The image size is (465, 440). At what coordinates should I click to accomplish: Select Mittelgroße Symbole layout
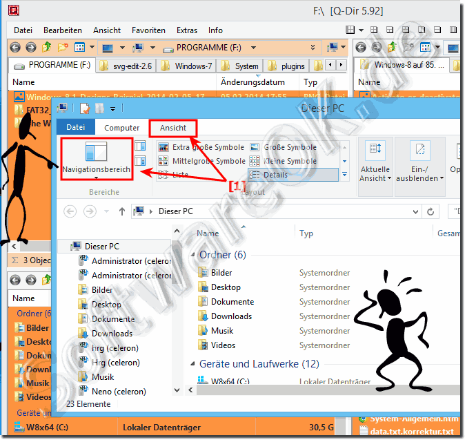click(x=202, y=161)
